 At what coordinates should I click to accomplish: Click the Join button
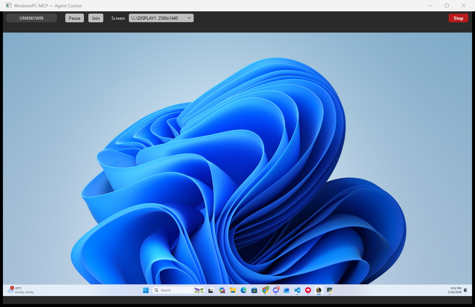pyautogui.click(x=96, y=18)
